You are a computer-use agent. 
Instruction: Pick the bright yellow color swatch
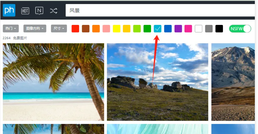(x=116, y=29)
